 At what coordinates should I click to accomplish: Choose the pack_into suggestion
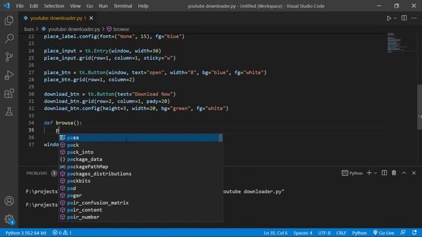pos(140,152)
